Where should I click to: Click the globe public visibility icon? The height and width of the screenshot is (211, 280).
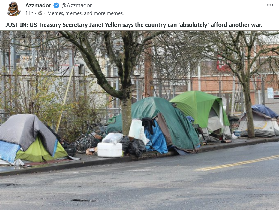[x=40, y=13]
